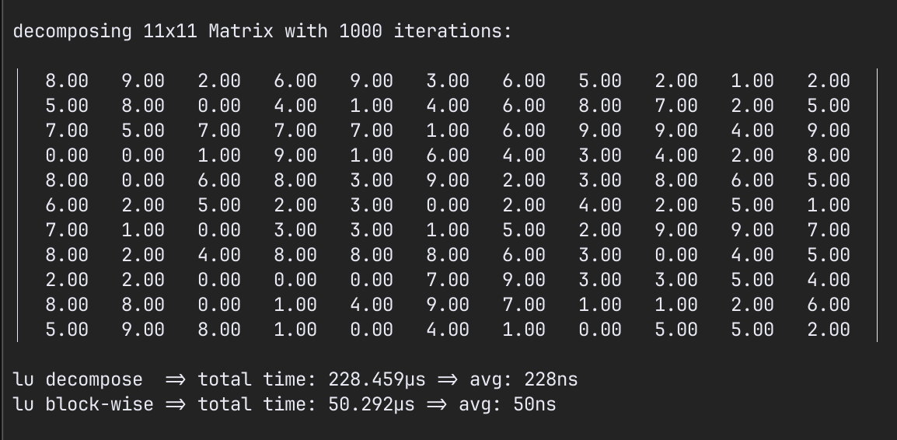Click 3.00 in row starting 6.00 2.00

372,205
